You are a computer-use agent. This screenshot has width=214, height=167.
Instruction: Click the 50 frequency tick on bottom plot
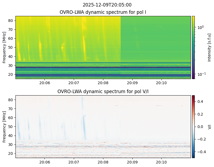(x=11, y=127)
